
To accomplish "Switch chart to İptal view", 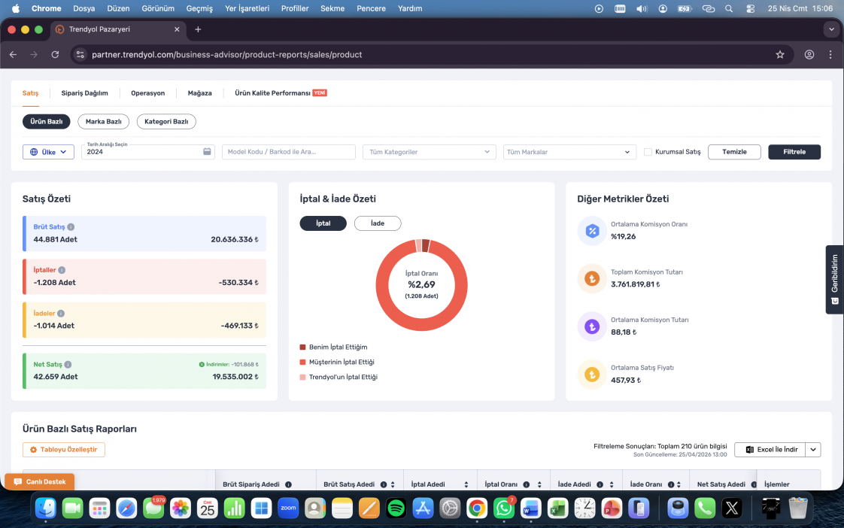I will [323, 223].
